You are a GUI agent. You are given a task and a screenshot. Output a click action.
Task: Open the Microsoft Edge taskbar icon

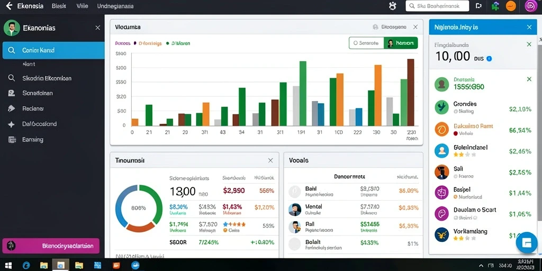[26, 265]
